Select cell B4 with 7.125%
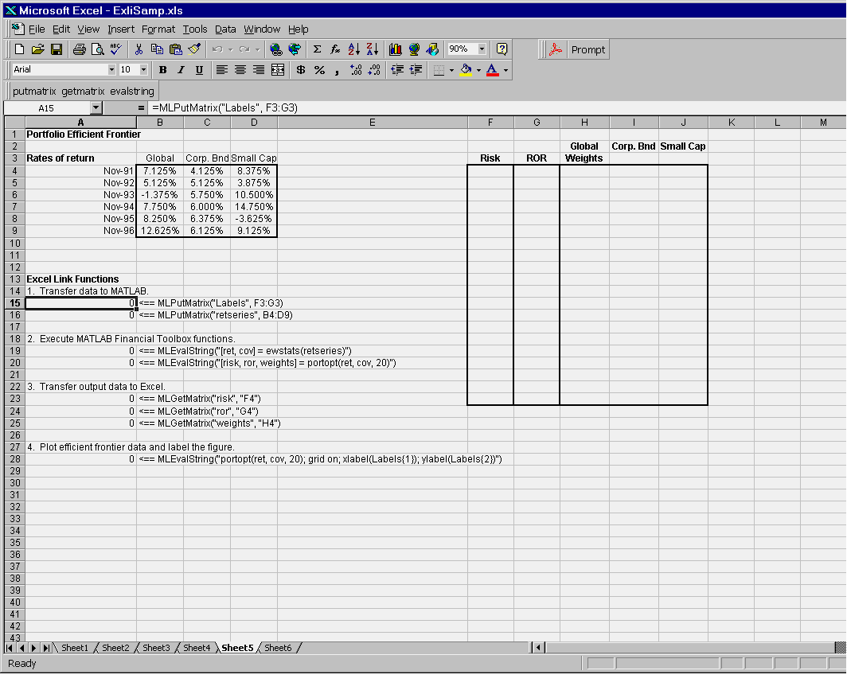This screenshot has height=694, width=847. 160,170
